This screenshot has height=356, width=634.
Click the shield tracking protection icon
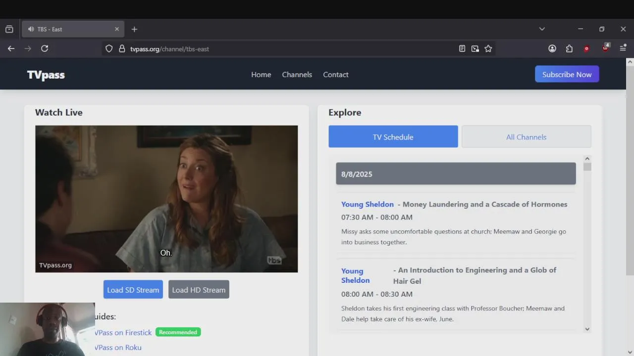pos(109,49)
